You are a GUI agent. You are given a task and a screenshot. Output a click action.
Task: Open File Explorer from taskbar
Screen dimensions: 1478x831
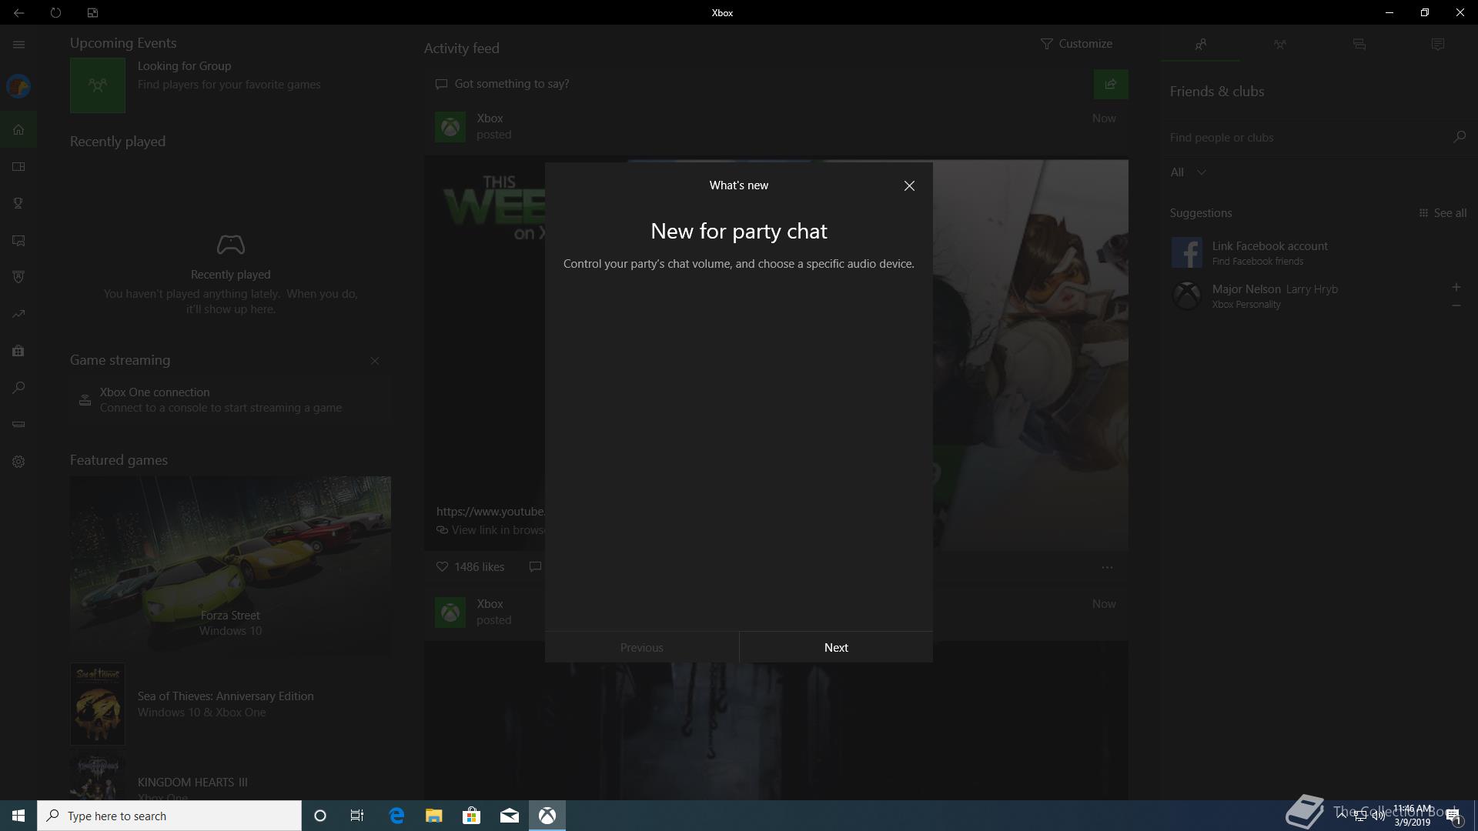point(434,816)
